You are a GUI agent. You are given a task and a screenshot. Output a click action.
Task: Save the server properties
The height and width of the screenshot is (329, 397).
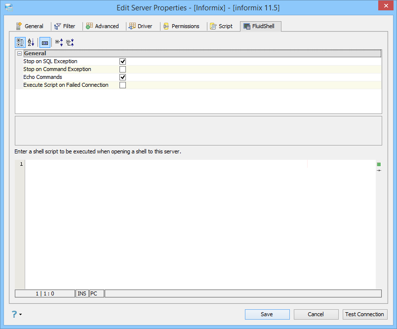[267, 314]
